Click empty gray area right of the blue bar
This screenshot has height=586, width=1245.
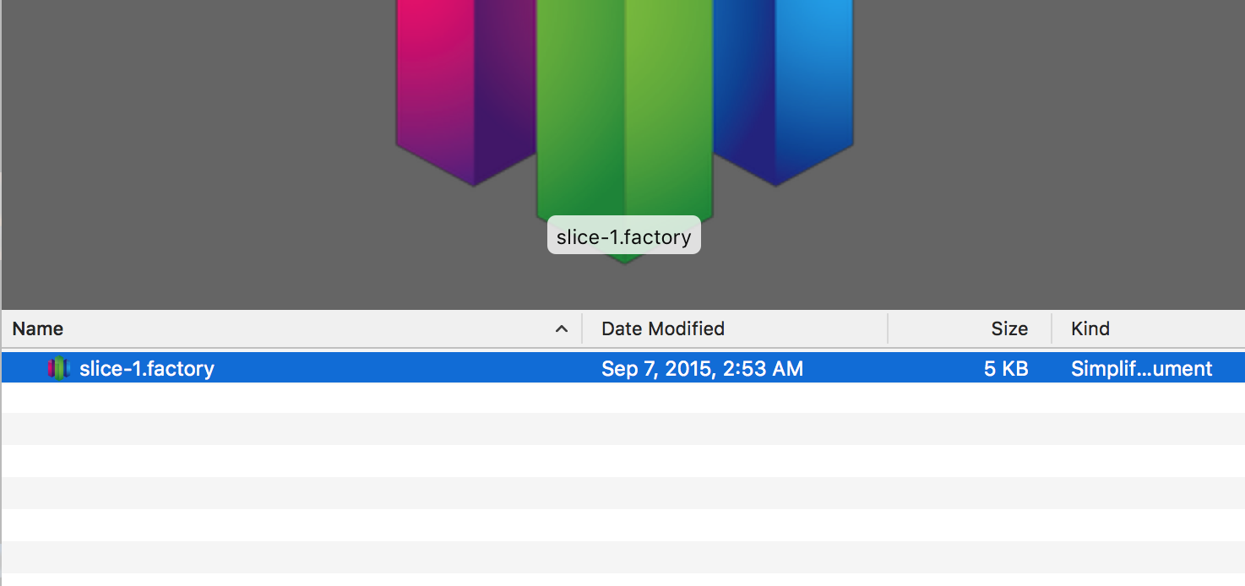(x=1047, y=152)
